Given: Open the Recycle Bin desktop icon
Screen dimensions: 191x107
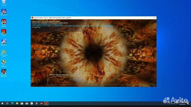Looking at the screenshot, I should (x=4, y=2).
